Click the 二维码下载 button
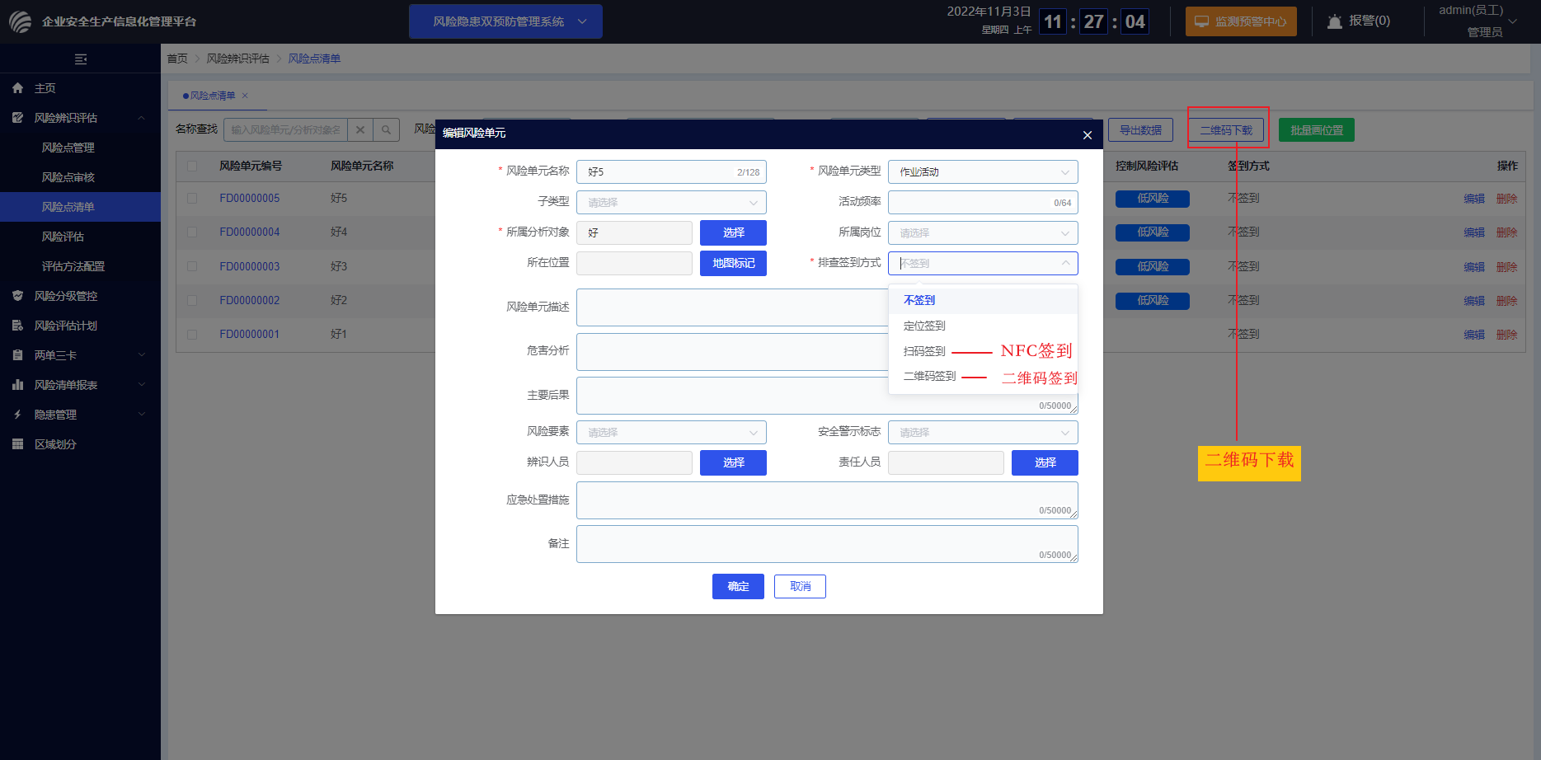This screenshot has width=1541, height=760. coord(1225,130)
